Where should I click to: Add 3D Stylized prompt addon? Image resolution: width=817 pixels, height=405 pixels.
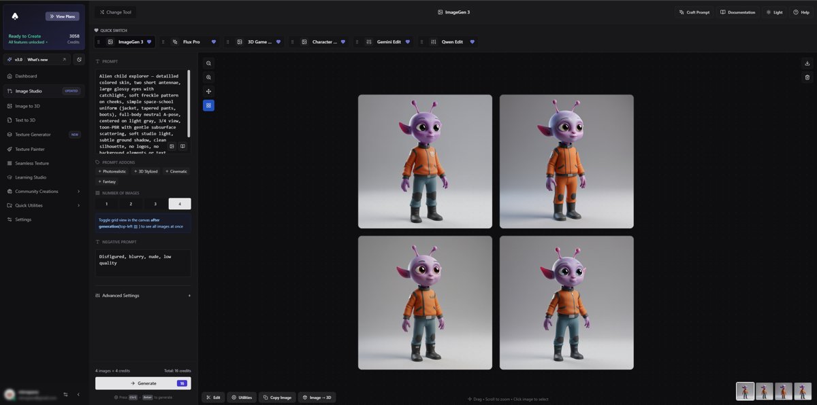145,171
